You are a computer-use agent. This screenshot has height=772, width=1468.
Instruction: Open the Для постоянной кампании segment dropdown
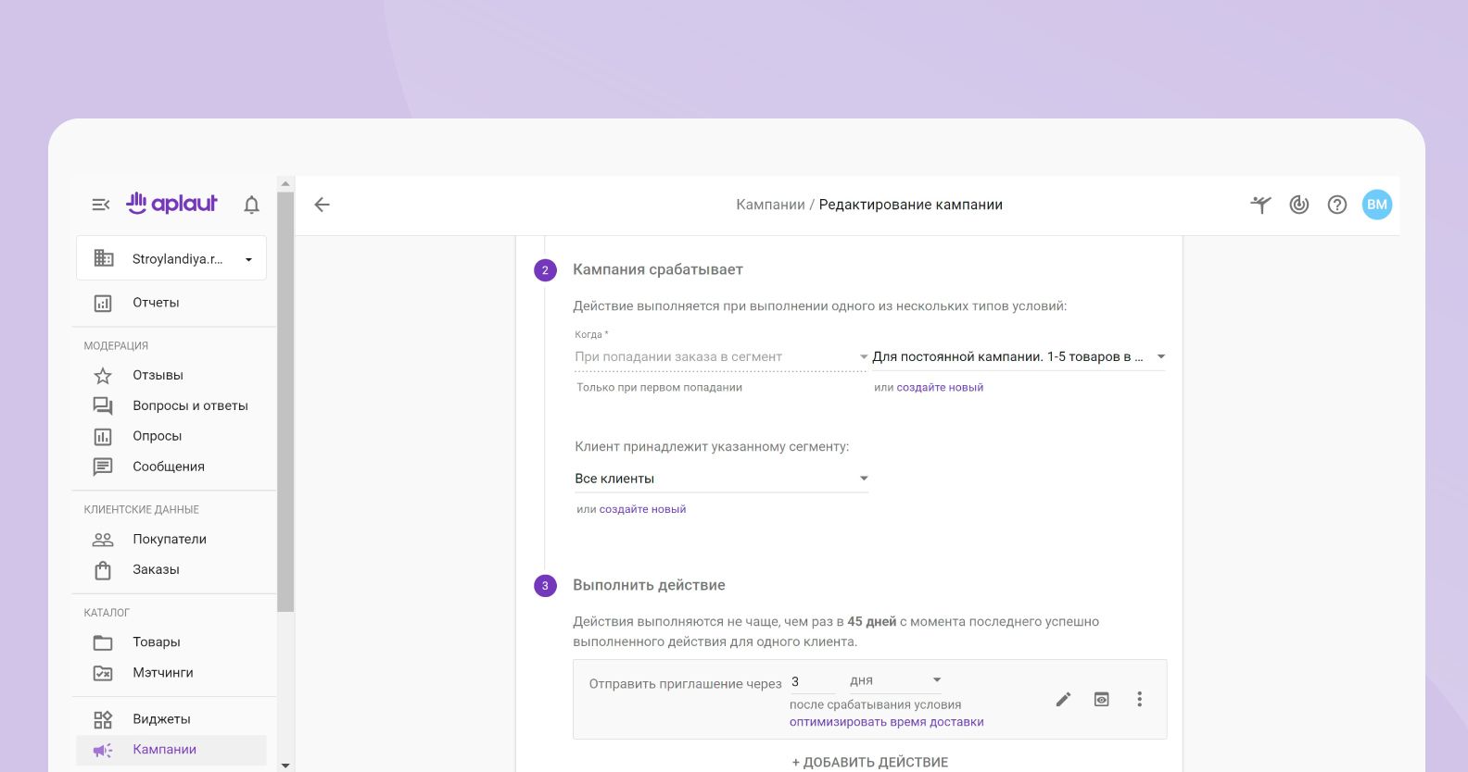click(1019, 356)
